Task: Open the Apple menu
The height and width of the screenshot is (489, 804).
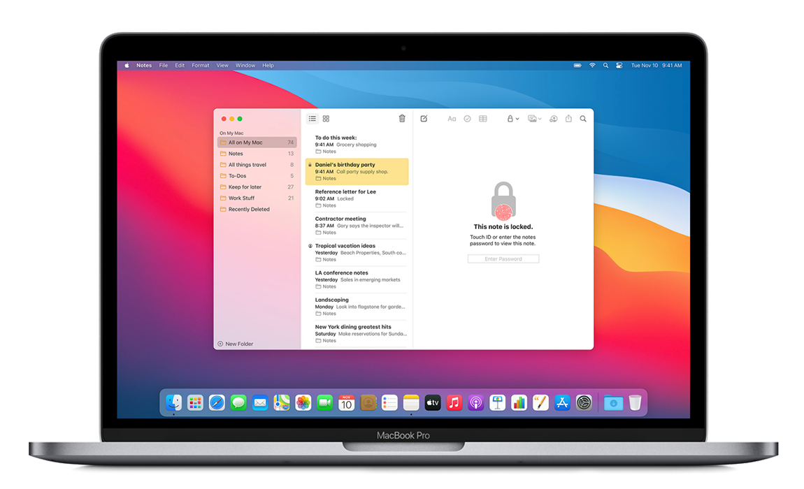Action: pos(127,66)
